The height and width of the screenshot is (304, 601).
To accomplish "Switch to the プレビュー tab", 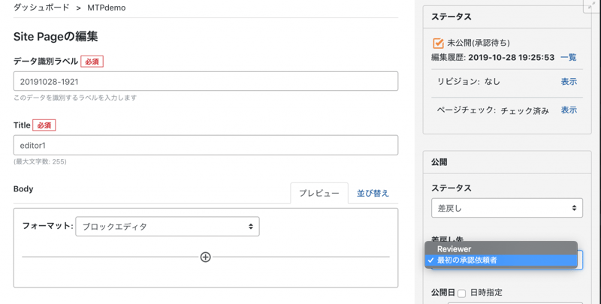I will tap(319, 194).
